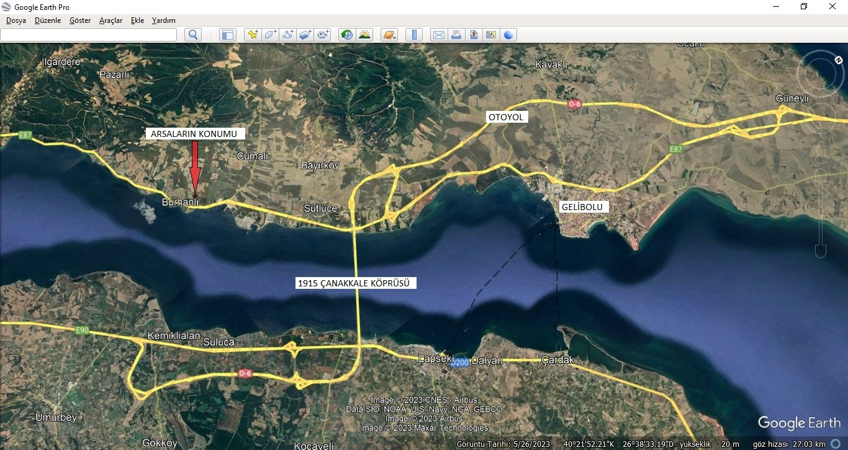
Task: Expand the Göster menu
Action: coord(80,20)
